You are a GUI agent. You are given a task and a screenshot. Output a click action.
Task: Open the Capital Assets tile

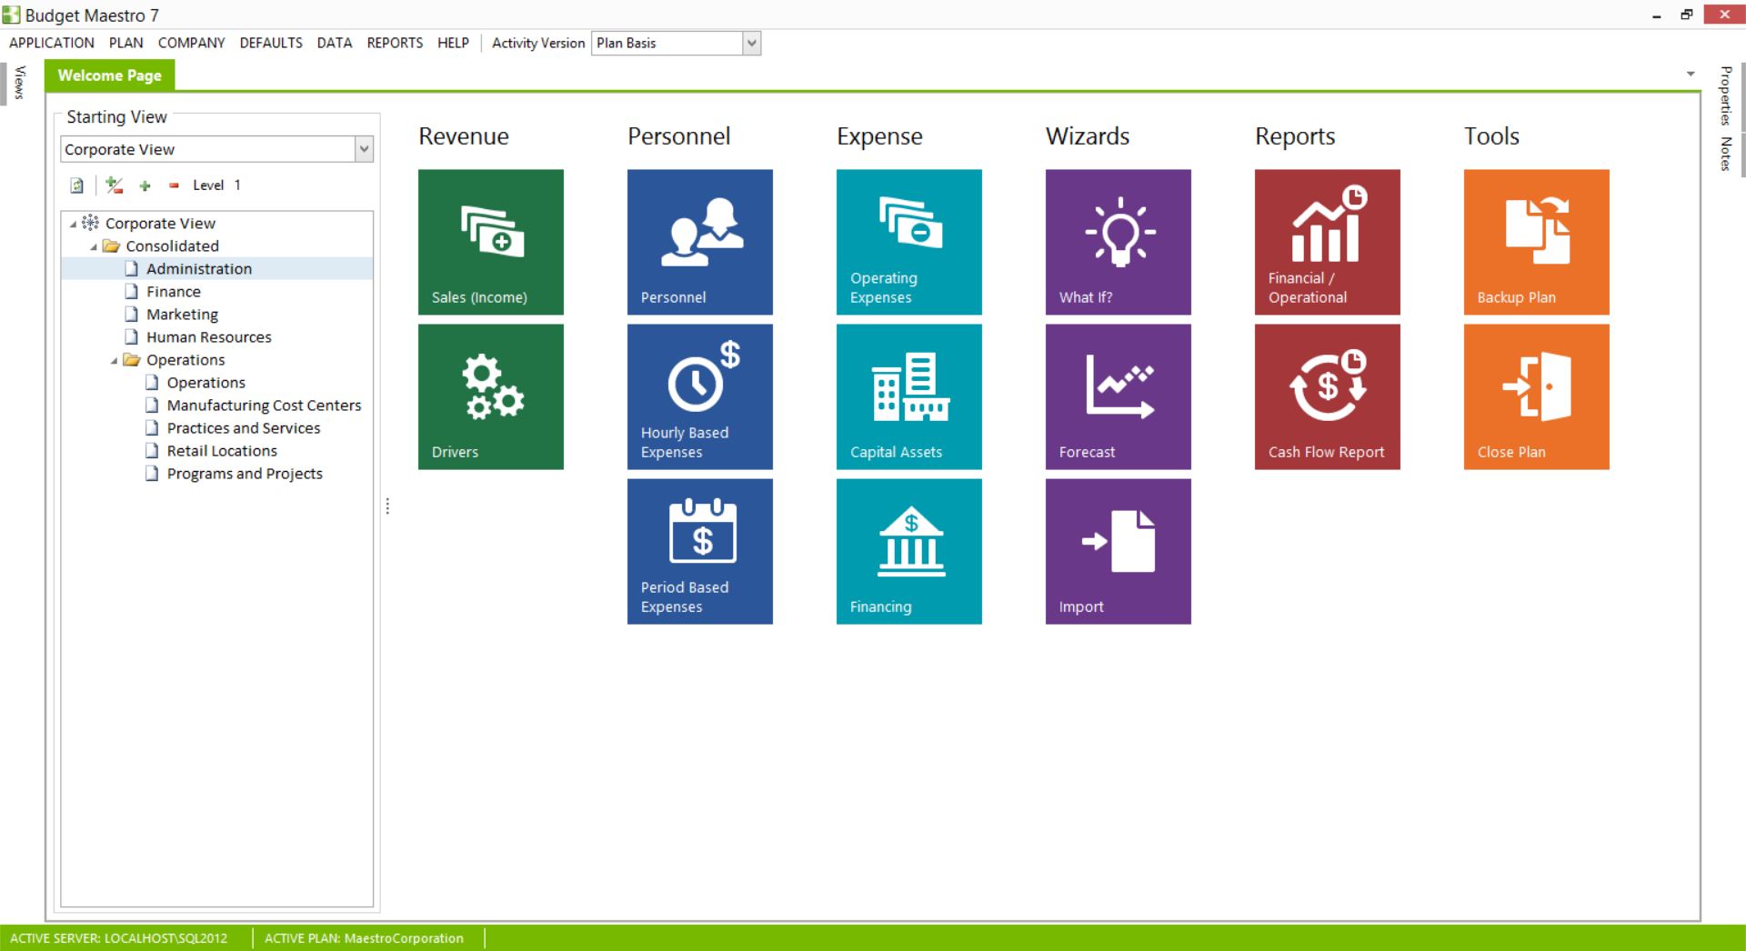[909, 396]
